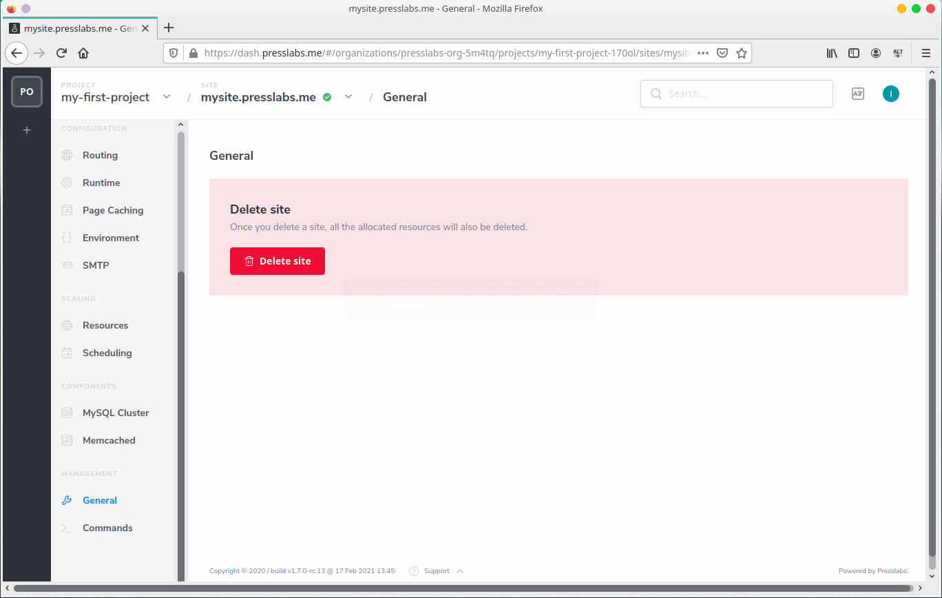Click the MySQL Cluster database icon

(67, 413)
